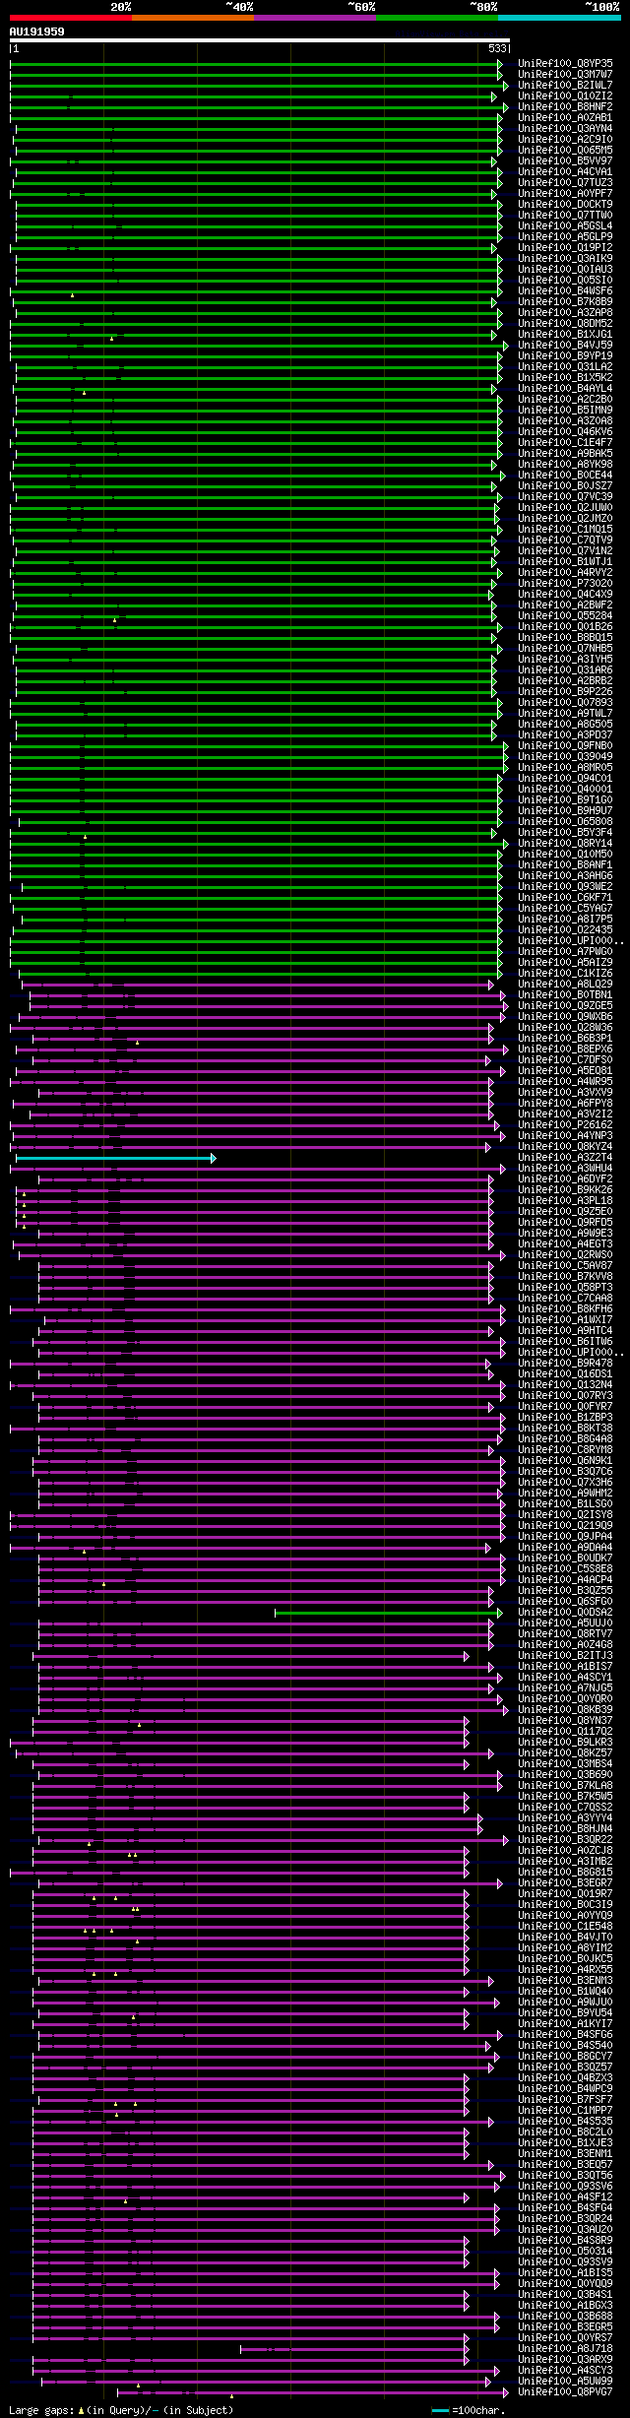The height and width of the screenshot is (2418, 630).
Task: Select hit label UniRef100_Q8DM52
Action: [x=565, y=324]
